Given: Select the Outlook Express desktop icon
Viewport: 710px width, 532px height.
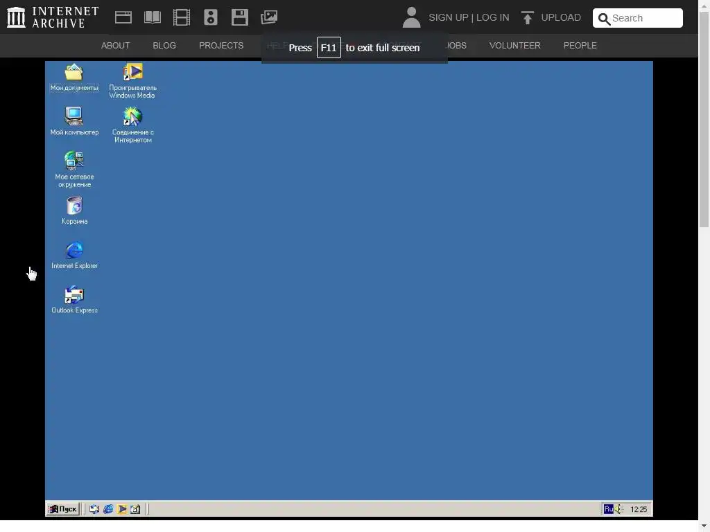Looking at the screenshot, I should [74, 299].
